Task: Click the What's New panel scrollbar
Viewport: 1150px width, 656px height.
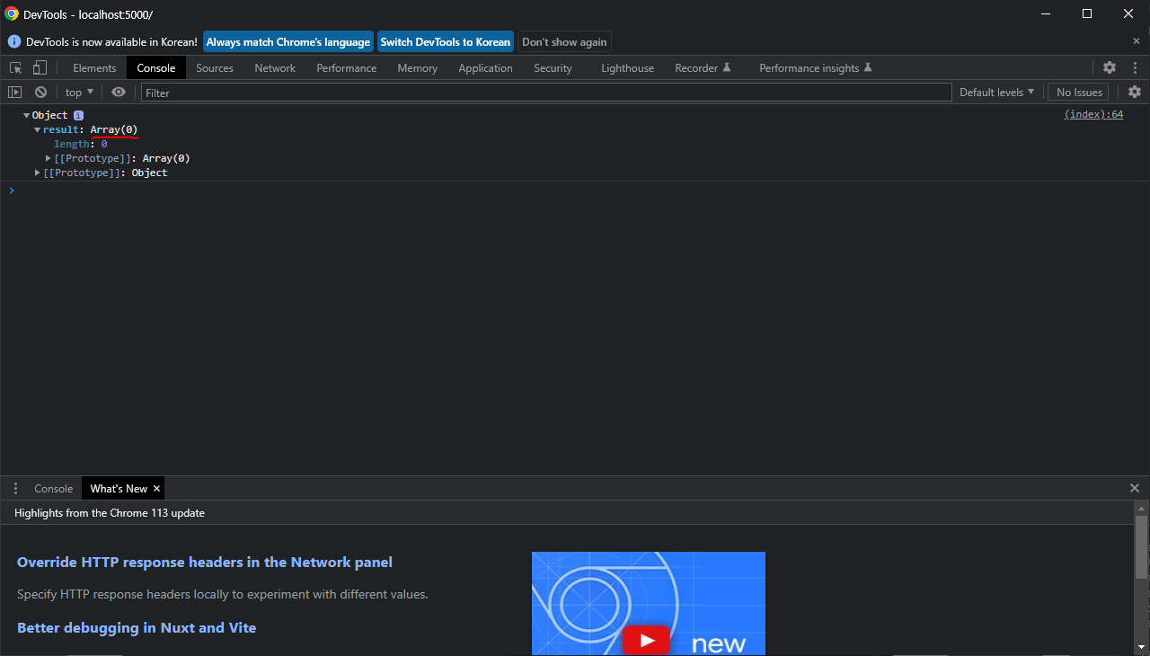Action: (1142, 548)
